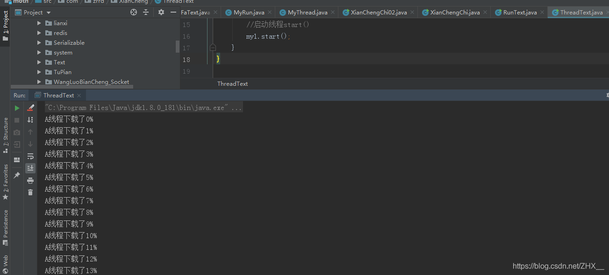Select the system folder in tree
609x275 pixels.
point(63,53)
